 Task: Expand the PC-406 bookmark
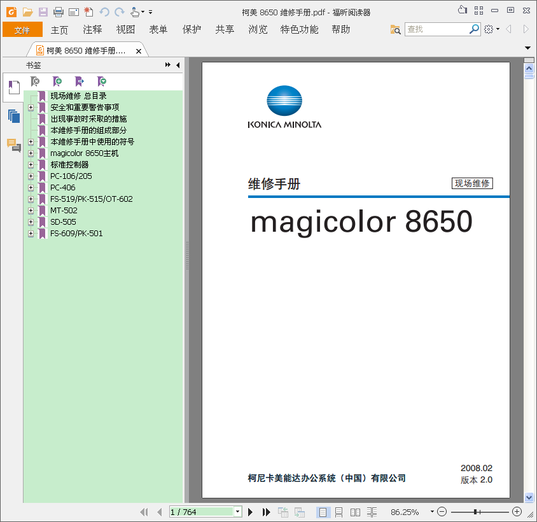pos(31,188)
